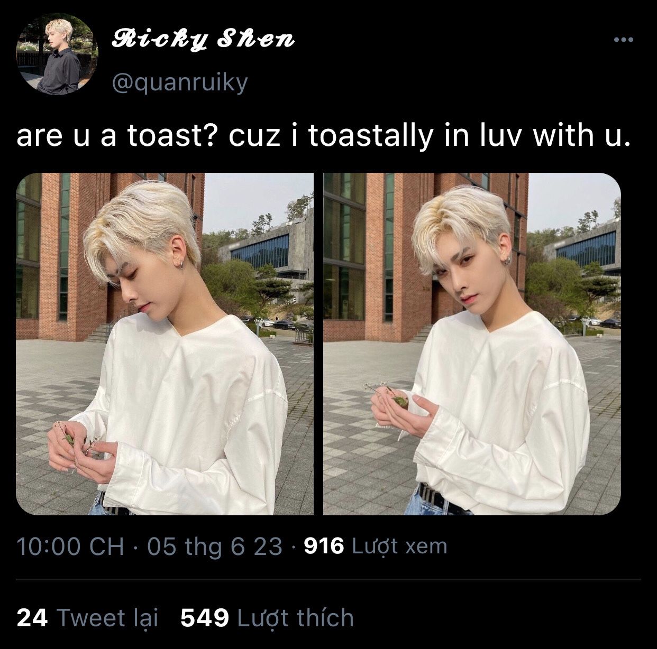The image size is (657, 649).
Task: Click the 916 view count number
Action: 324,546
